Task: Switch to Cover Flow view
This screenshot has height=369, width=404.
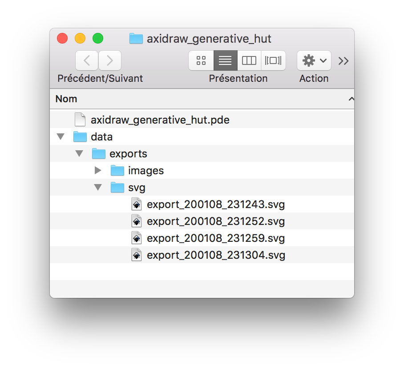Action: [x=273, y=60]
